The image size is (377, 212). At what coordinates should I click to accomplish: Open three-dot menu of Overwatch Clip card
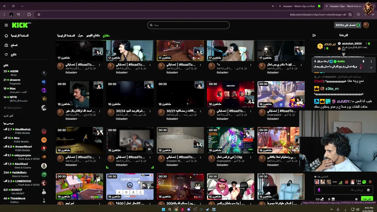point(251,158)
